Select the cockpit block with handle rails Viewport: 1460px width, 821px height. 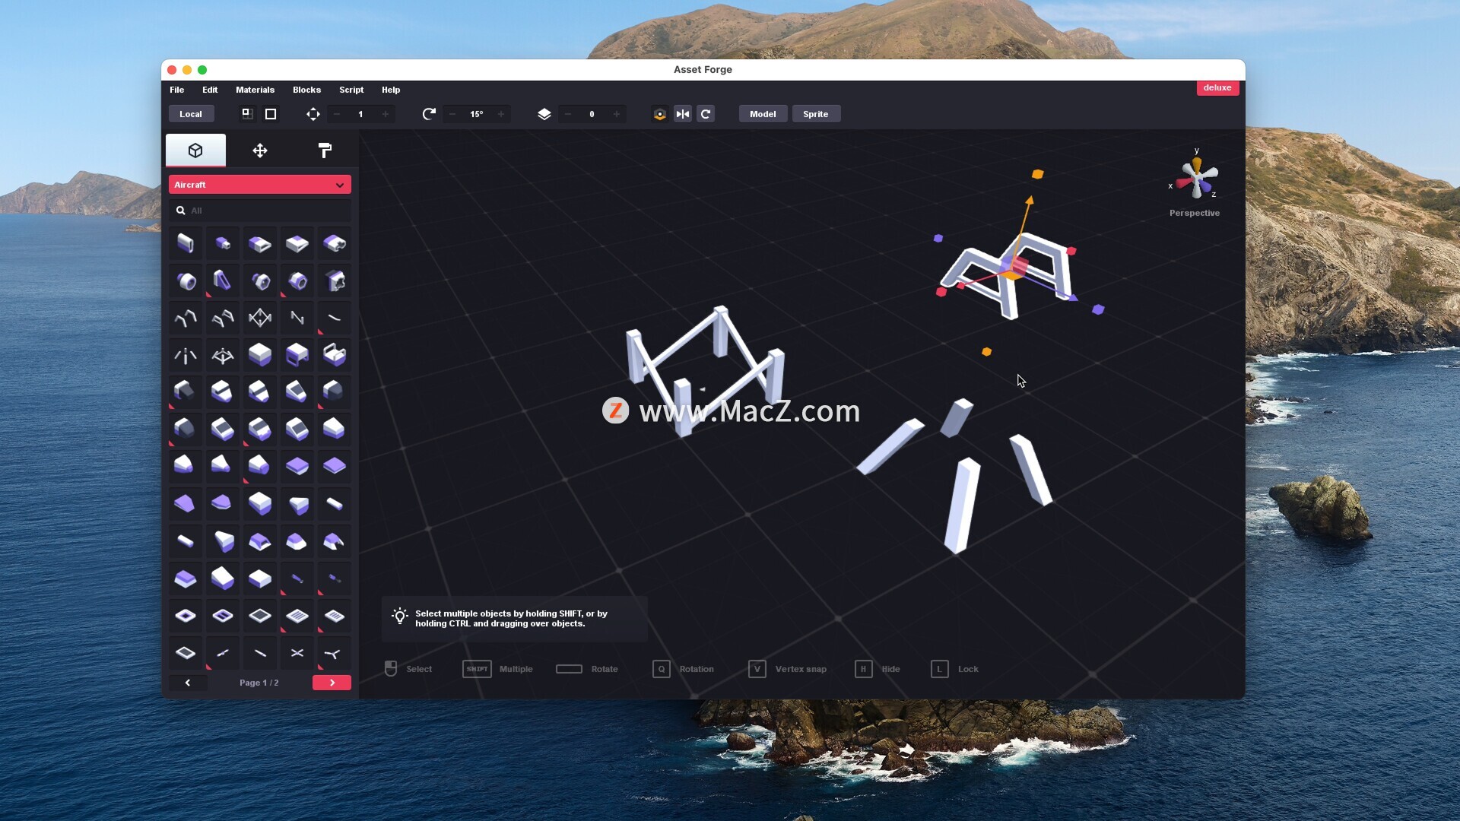coord(335,355)
